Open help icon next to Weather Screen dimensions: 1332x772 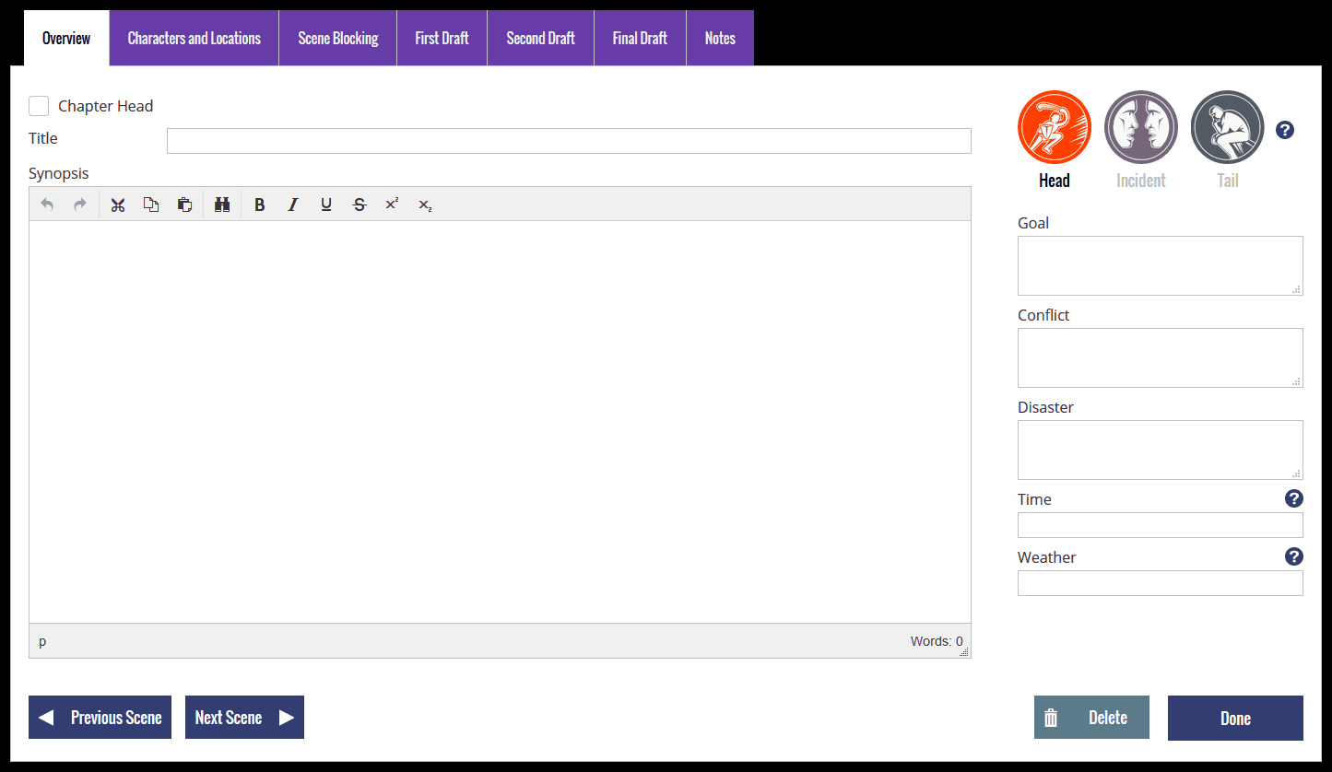[1293, 556]
